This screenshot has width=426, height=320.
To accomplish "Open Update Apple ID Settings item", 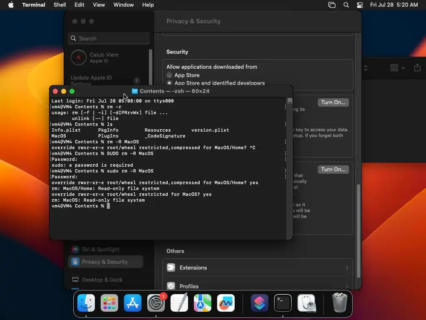I will pyautogui.click(x=106, y=80).
